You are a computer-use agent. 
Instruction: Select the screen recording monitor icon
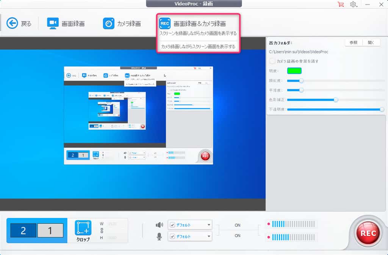coord(53,23)
